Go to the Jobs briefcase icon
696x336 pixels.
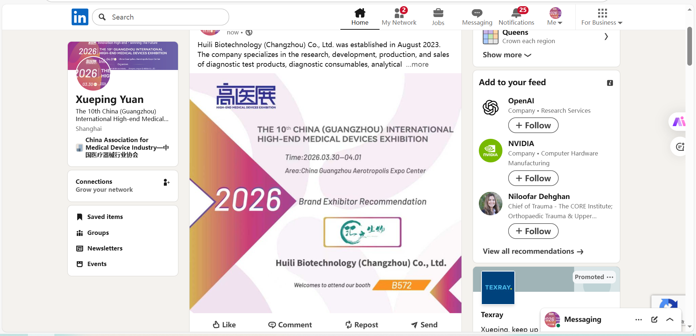438,13
